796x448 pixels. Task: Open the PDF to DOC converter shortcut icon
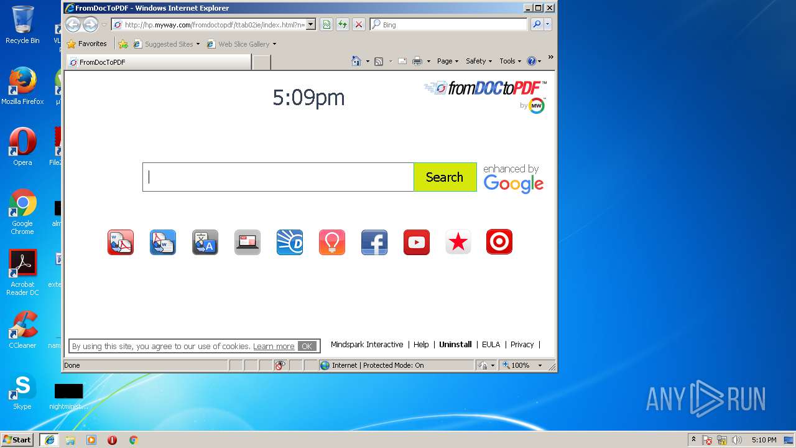(x=163, y=242)
